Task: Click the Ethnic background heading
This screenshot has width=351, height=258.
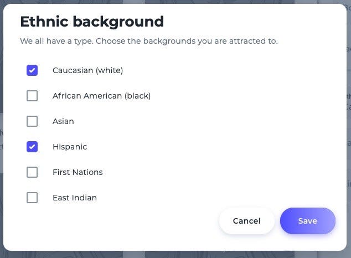Action: pos(92,22)
